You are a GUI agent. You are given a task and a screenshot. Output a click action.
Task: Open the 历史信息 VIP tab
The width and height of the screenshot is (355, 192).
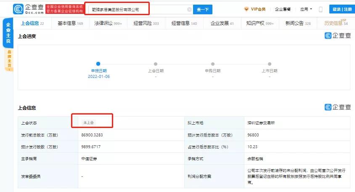tap(336, 23)
